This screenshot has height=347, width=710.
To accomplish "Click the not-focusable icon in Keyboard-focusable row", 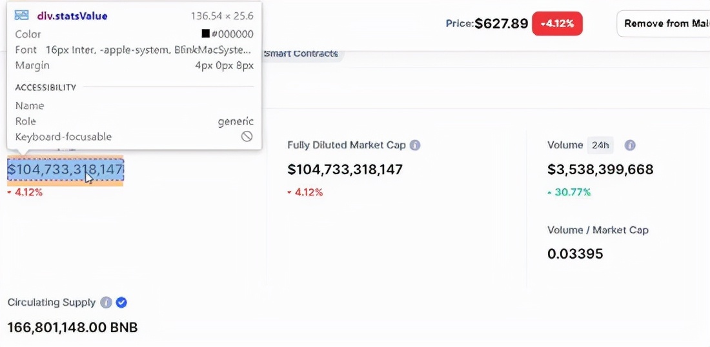I will 247,137.
